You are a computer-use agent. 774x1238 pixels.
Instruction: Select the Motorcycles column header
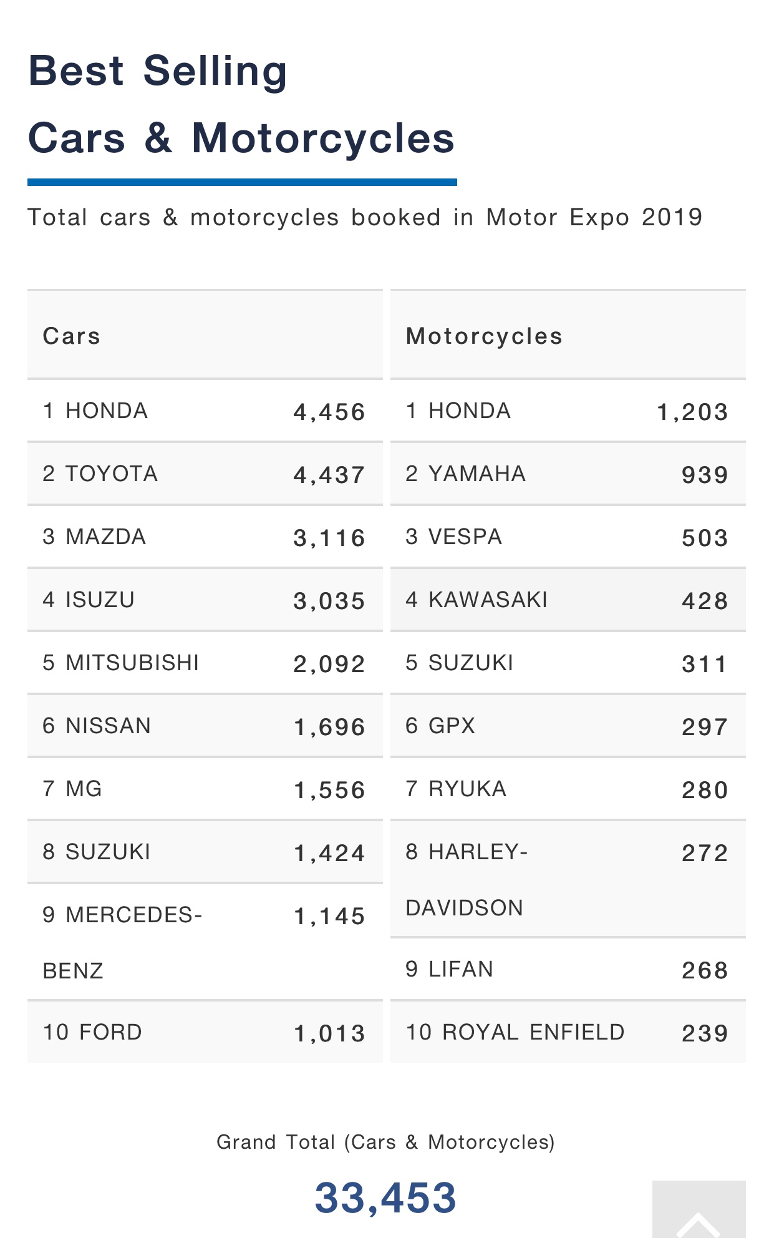tap(568, 335)
